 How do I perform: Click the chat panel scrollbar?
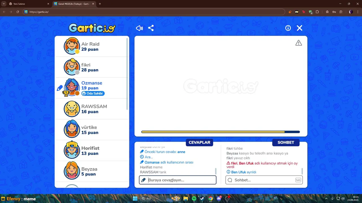click(302, 171)
